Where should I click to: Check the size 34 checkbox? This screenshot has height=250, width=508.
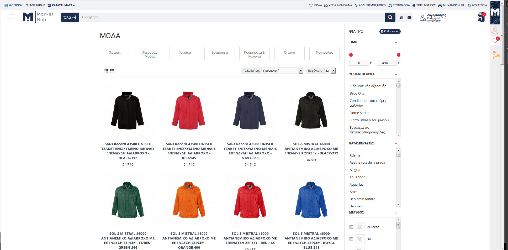[x=351, y=239]
